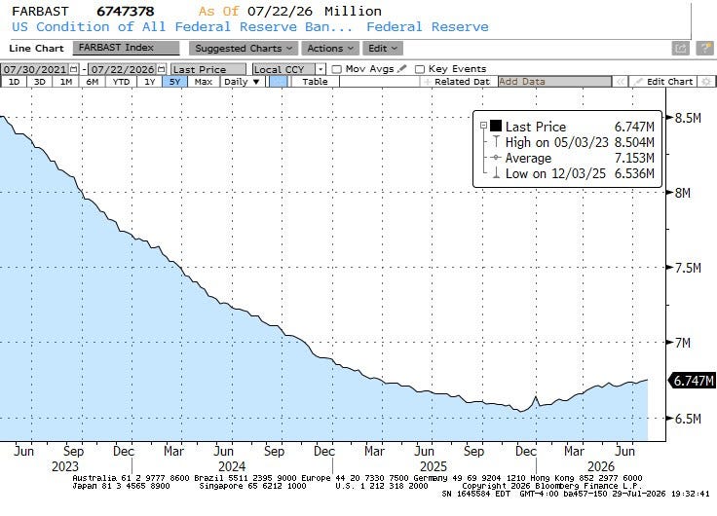Screen dimensions: 717x516
Task: Select the blue chart-type box beside Table
Action: (279, 82)
